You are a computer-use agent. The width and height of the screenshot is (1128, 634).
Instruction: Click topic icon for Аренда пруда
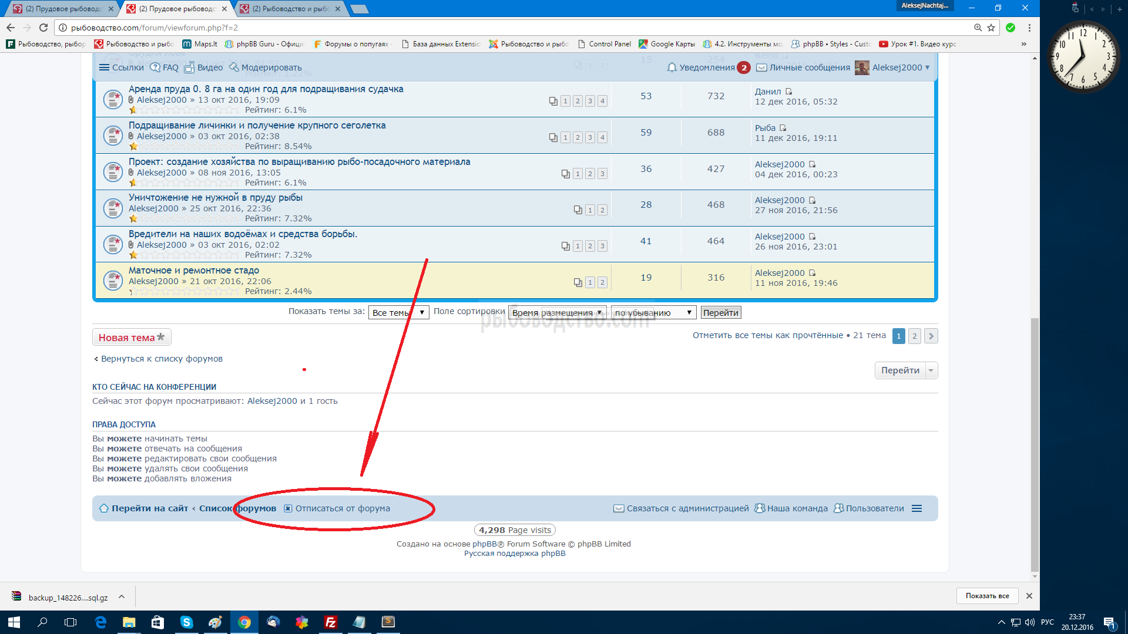coord(112,99)
